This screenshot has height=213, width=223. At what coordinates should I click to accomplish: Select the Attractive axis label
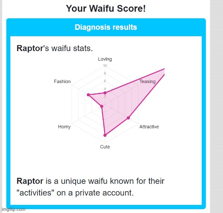click(x=149, y=127)
